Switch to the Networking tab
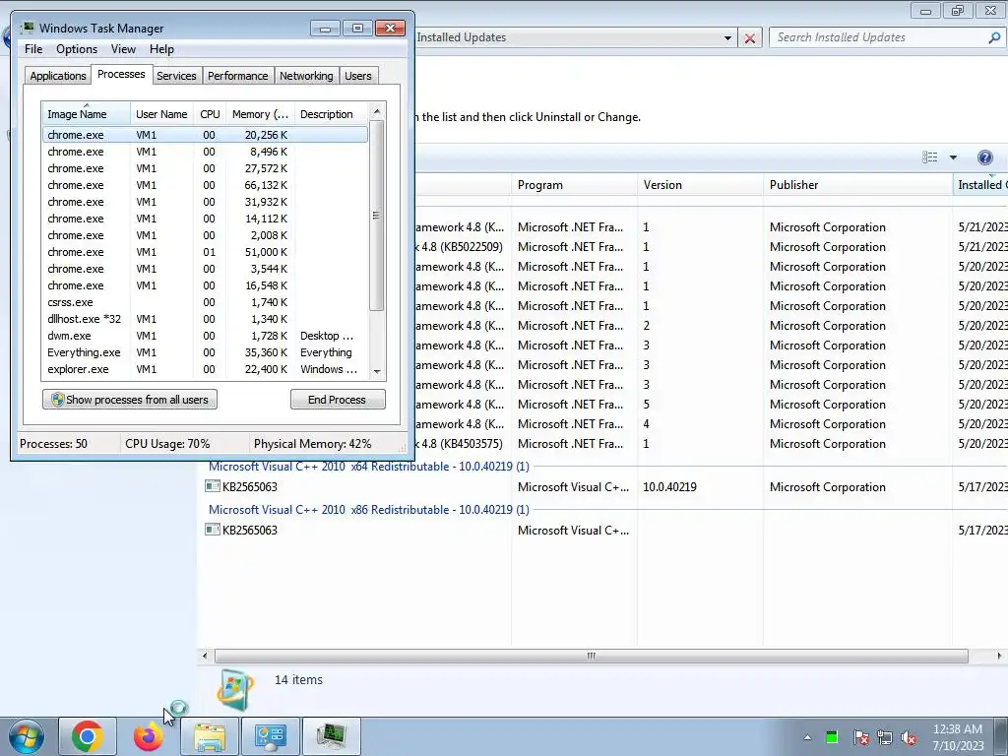Viewport: 1008px width, 756px height. tap(306, 76)
